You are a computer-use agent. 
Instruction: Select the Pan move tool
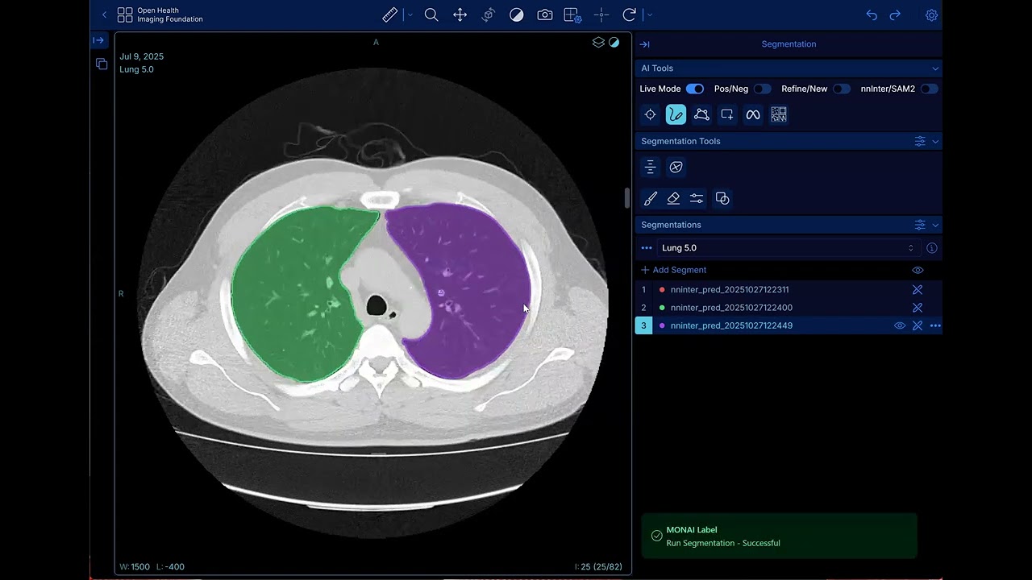460,14
